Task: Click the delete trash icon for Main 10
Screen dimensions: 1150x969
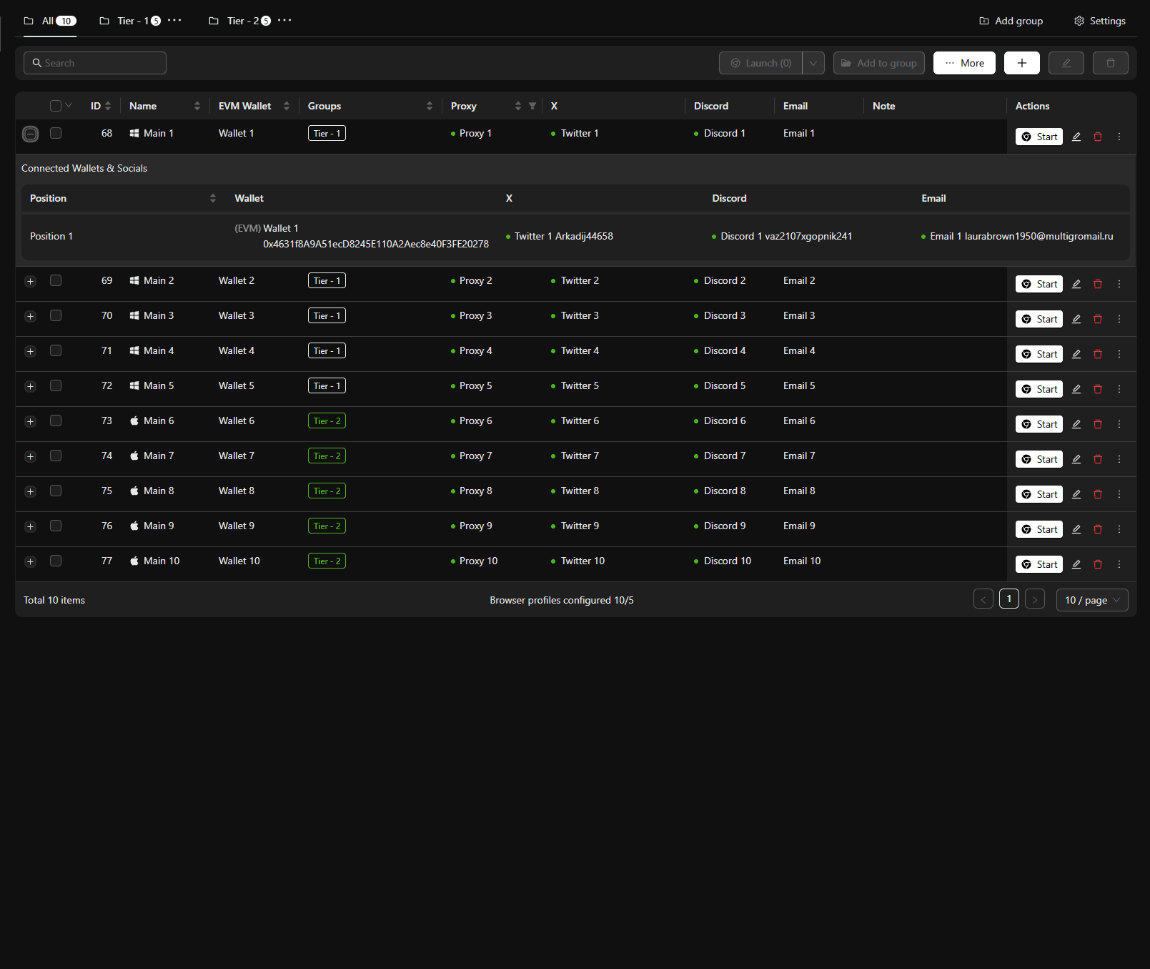Action: 1098,564
